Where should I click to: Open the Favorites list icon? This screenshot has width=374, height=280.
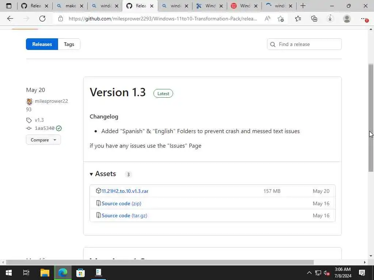(x=298, y=19)
